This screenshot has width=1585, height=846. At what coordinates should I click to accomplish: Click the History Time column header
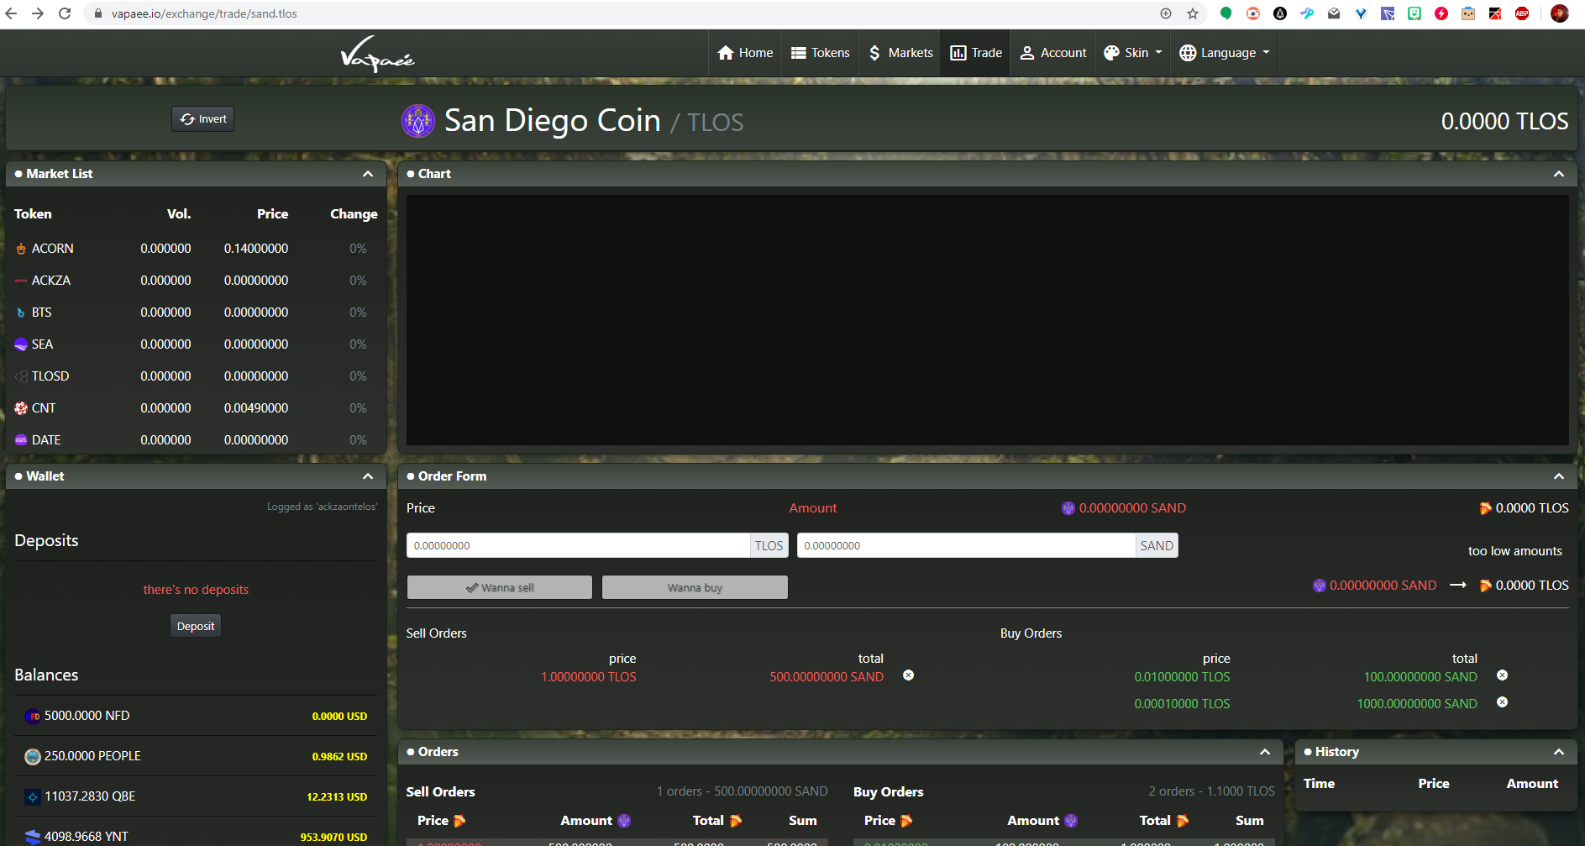1319,784
